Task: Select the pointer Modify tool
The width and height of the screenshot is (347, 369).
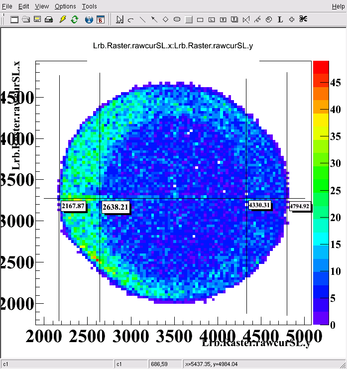Action: click(x=119, y=19)
